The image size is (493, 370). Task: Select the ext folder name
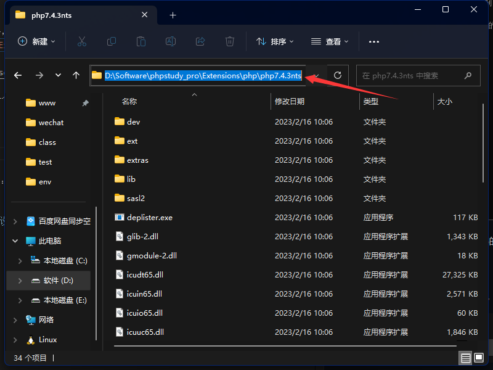(x=132, y=141)
